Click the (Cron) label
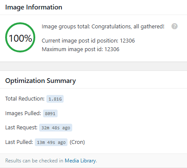 pyautogui.click(x=77, y=142)
